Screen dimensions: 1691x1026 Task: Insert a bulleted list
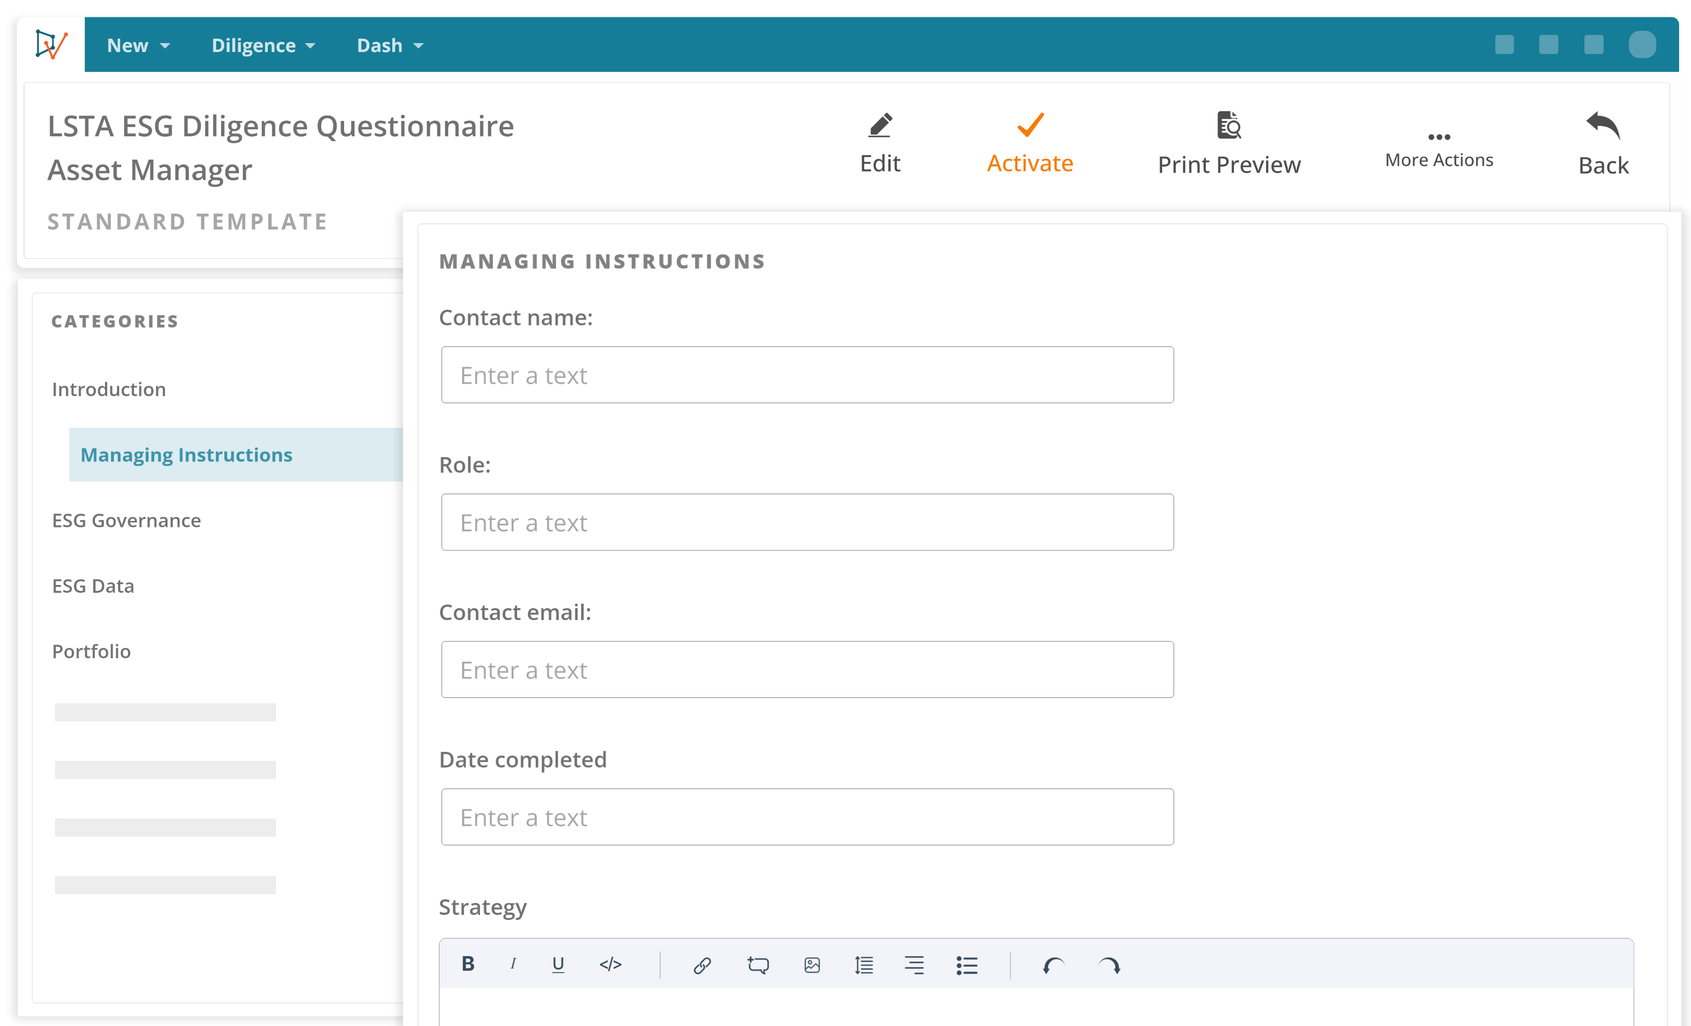click(x=967, y=966)
